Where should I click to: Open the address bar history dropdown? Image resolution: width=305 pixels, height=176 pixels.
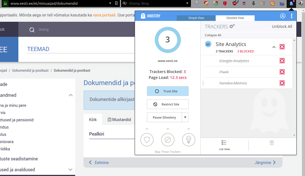coord(110,3)
